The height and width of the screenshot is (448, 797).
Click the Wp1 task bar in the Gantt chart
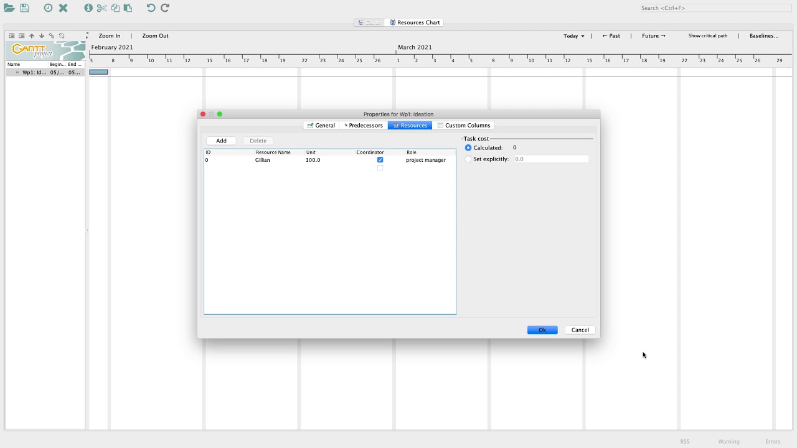[x=98, y=72]
